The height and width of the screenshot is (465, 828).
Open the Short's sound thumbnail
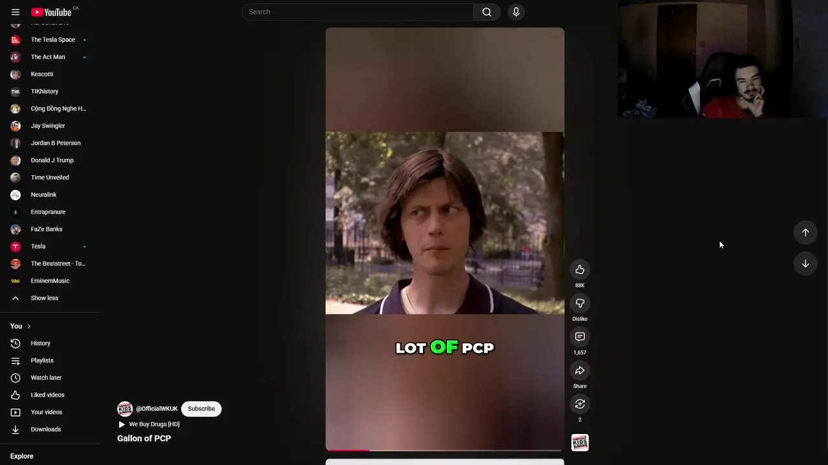coord(580,442)
